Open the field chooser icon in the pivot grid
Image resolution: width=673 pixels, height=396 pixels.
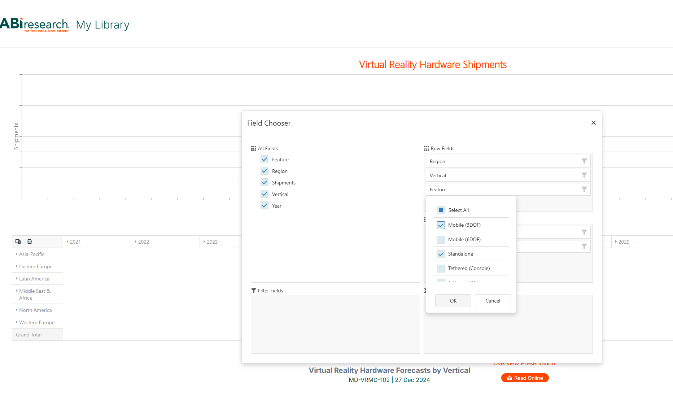18,241
